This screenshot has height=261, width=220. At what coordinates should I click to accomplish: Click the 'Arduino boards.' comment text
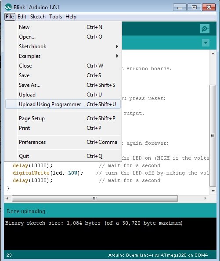(149, 68)
